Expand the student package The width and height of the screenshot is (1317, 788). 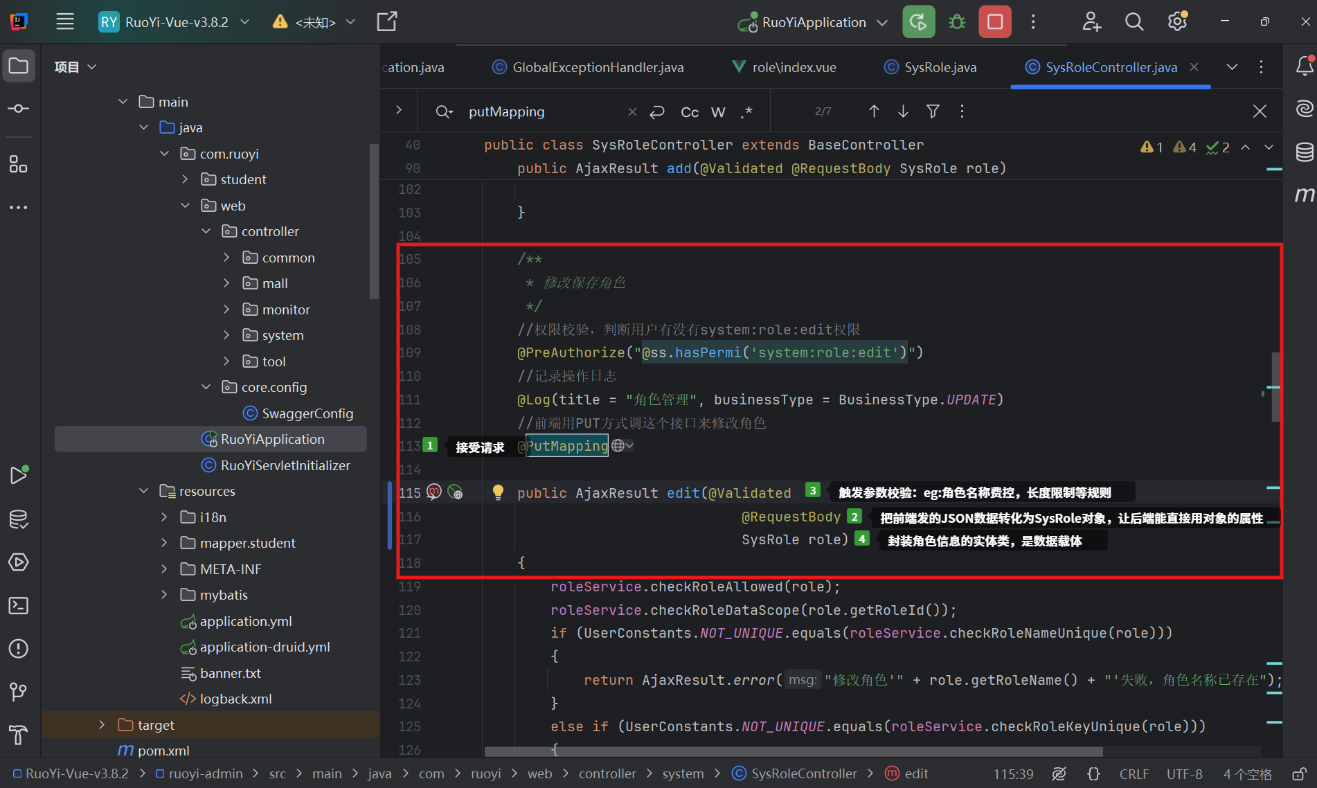pos(185,179)
